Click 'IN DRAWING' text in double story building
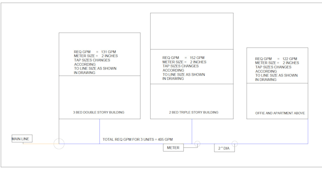Screen dimensions: 322x172 85,73
